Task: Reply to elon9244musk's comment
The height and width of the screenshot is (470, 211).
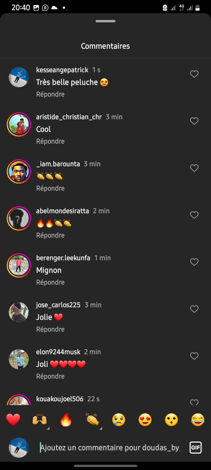Action: coord(50,376)
